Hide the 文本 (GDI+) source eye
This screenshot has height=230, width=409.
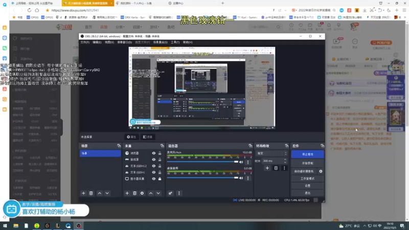point(154,172)
